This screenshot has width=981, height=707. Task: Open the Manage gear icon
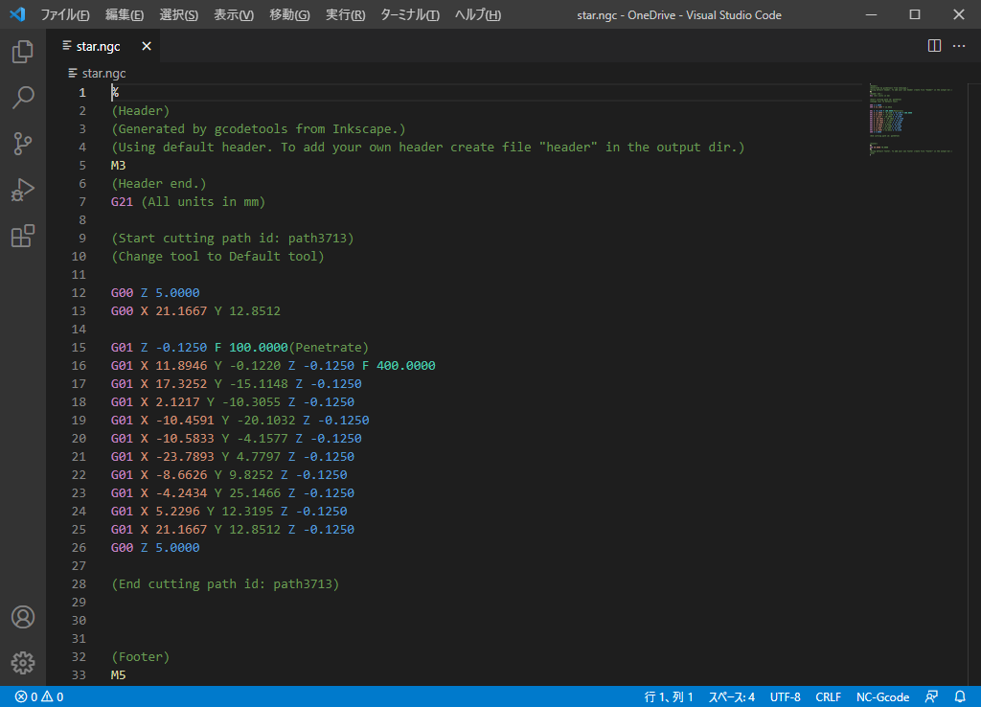[23, 663]
